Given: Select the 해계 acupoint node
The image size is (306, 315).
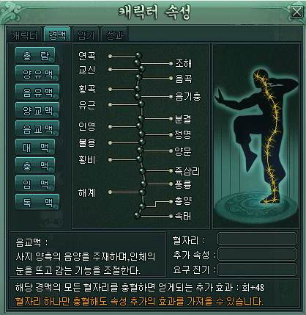Looking at the screenshot, I should coord(111,192).
